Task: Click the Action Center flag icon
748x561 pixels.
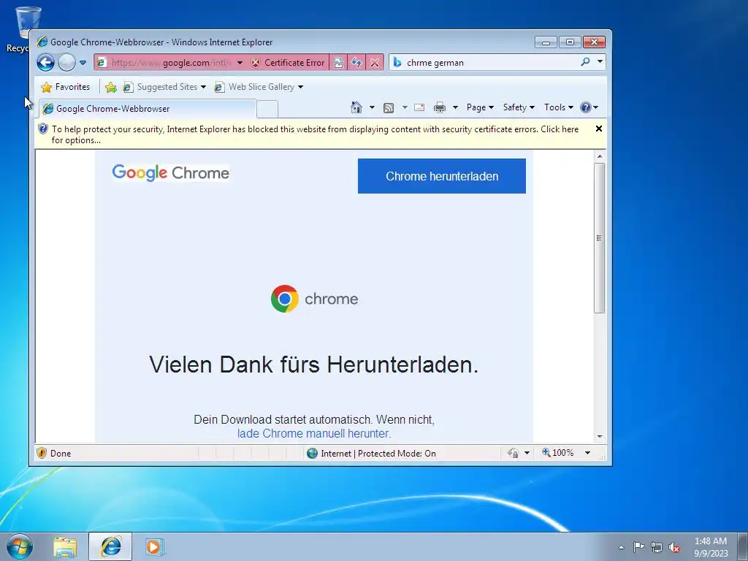Action: 638,547
